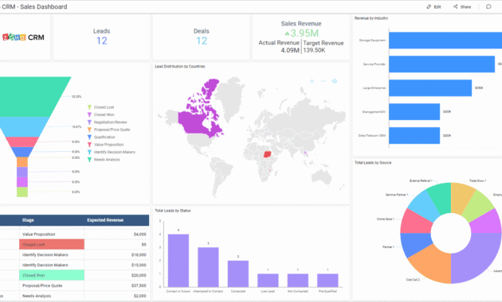Viewport: 502px width, 302px height.
Task: Click the Contacted status bar
Action: pos(238,274)
